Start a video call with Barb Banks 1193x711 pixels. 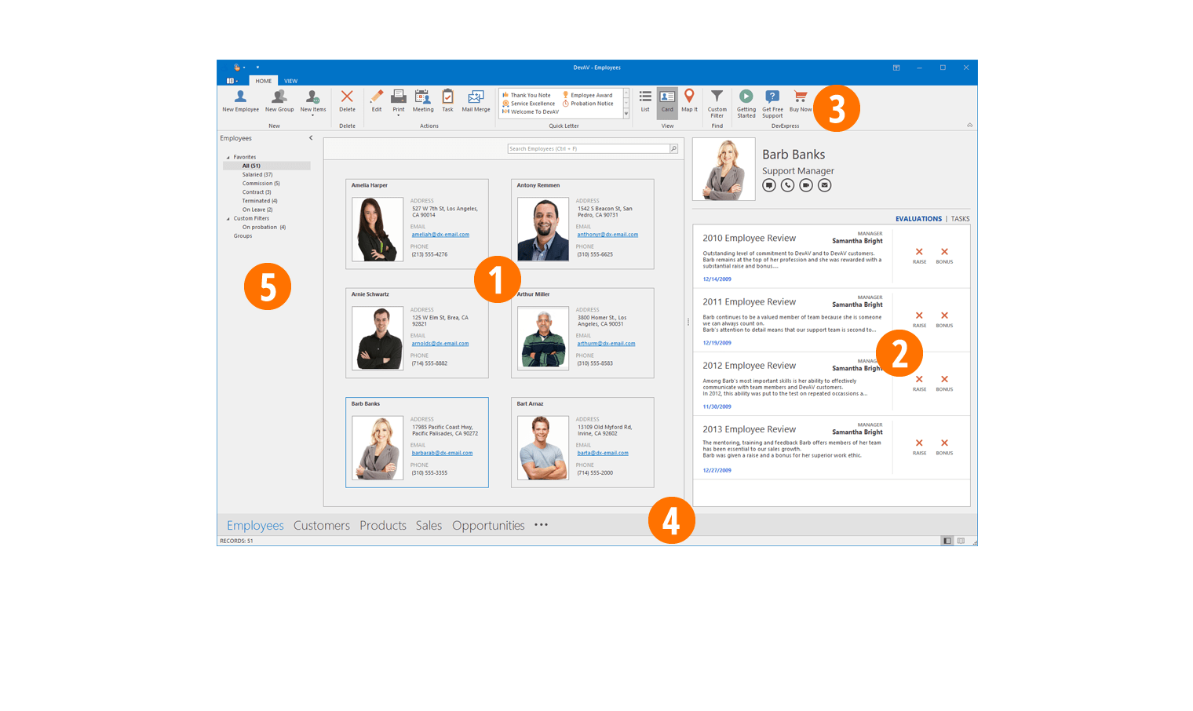tap(806, 185)
